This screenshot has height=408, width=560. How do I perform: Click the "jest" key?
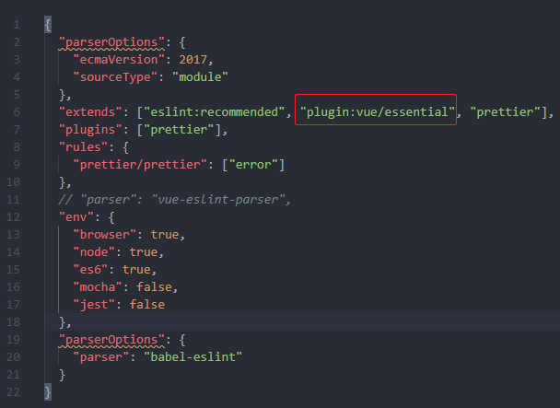94,305
